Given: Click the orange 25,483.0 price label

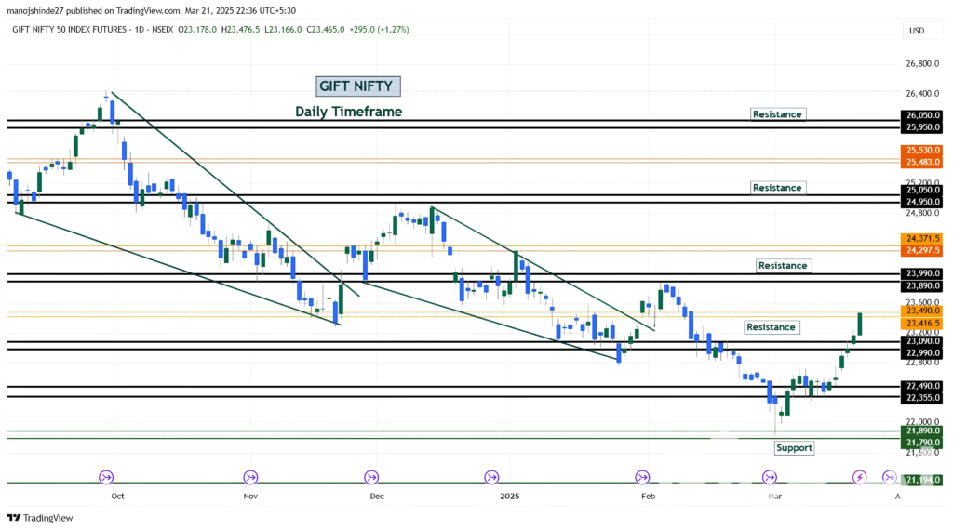Looking at the screenshot, I should [x=922, y=162].
